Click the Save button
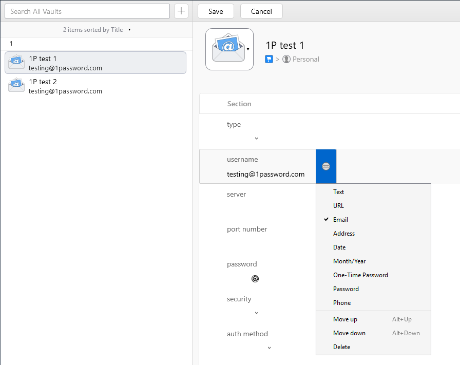 216,11
